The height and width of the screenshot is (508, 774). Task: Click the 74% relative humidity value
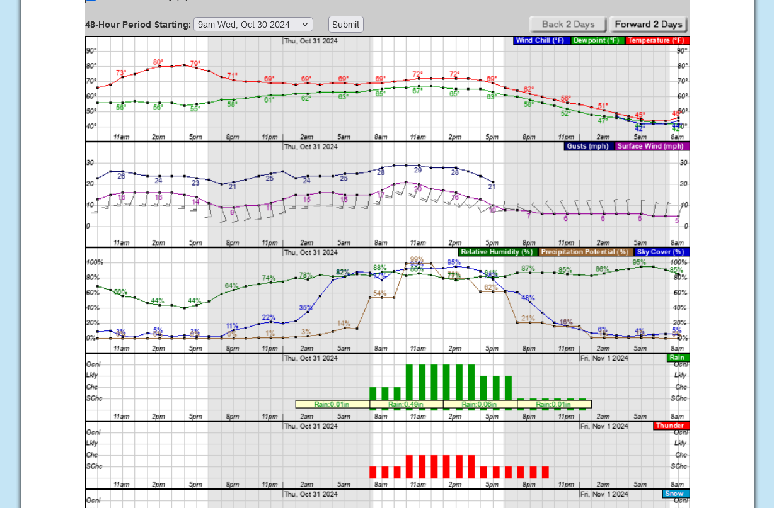(269, 278)
